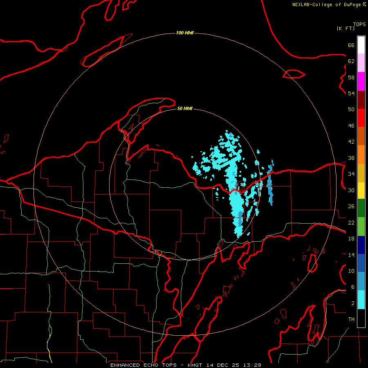Click the dark green 26-30 kft swatch
This screenshot has width=368, height=368.
tap(361, 208)
